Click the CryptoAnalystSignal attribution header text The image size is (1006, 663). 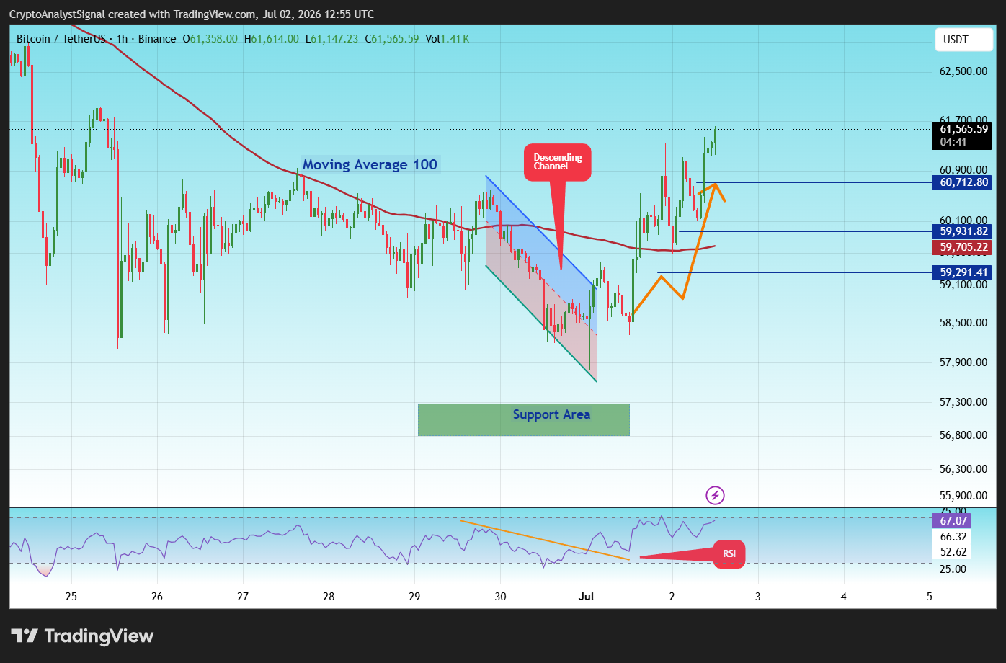[192, 14]
